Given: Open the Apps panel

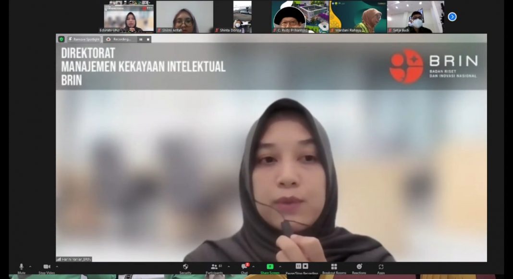Looking at the screenshot, I should (x=381, y=267).
